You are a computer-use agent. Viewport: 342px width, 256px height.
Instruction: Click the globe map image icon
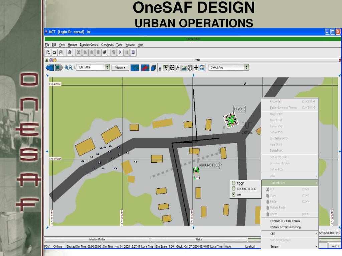click(x=202, y=68)
